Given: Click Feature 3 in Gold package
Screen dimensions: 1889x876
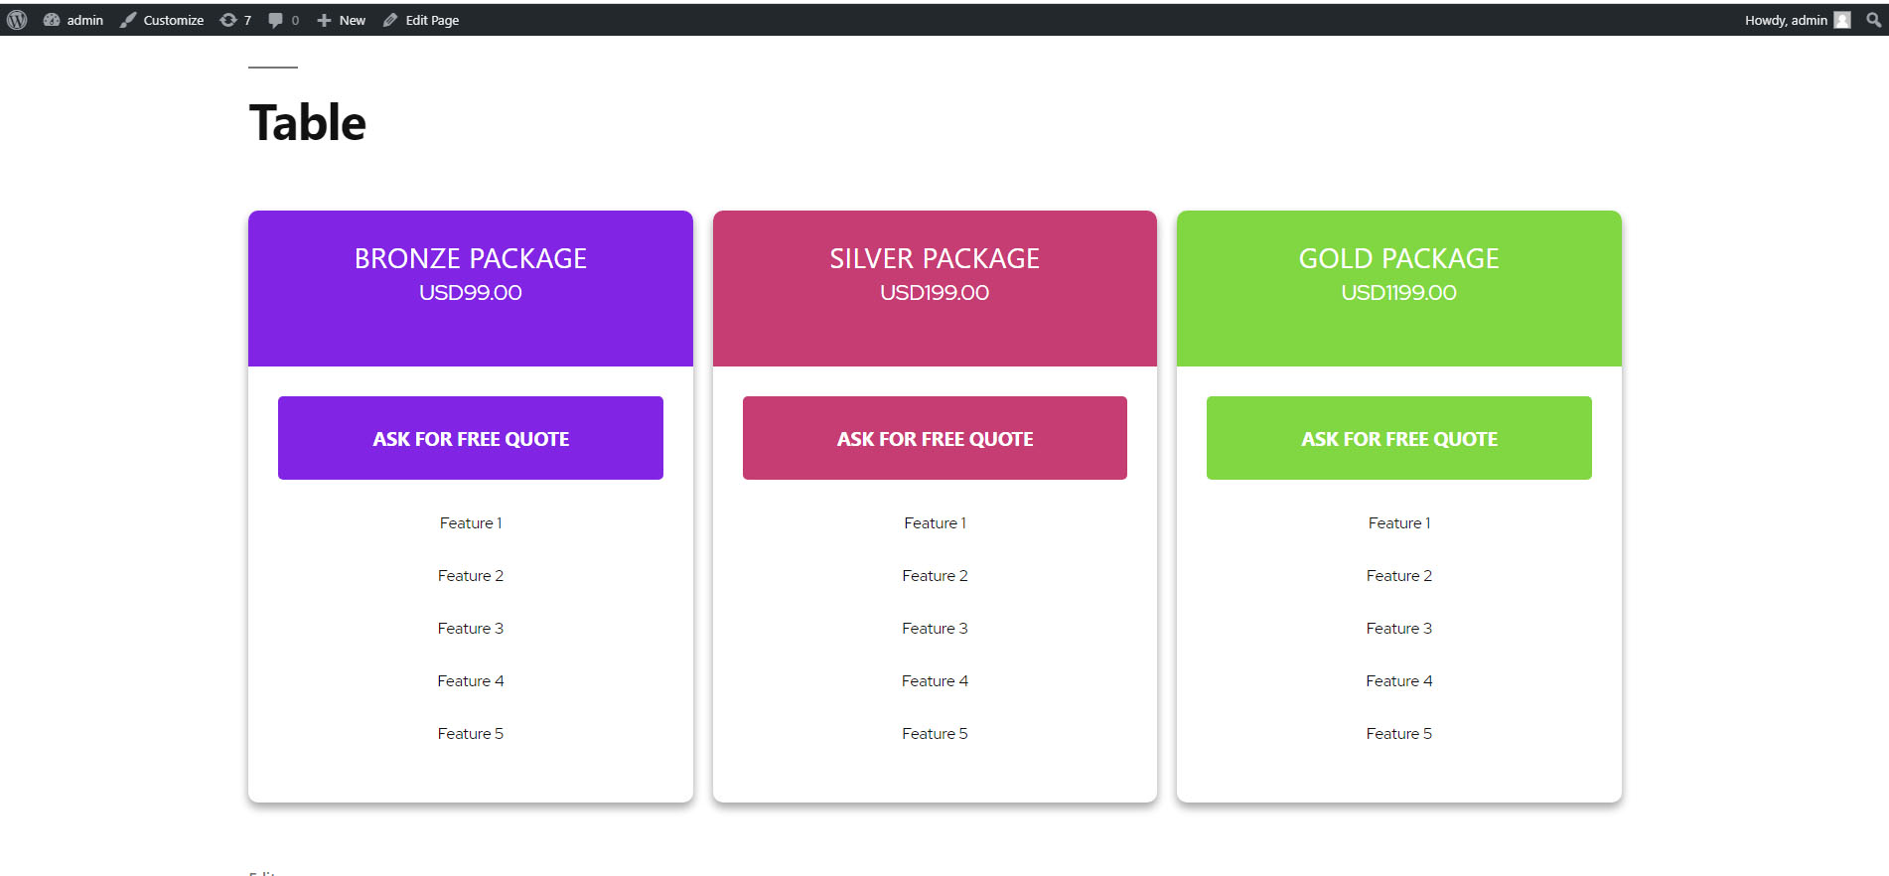Looking at the screenshot, I should pyautogui.click(x=1399, y=629).
